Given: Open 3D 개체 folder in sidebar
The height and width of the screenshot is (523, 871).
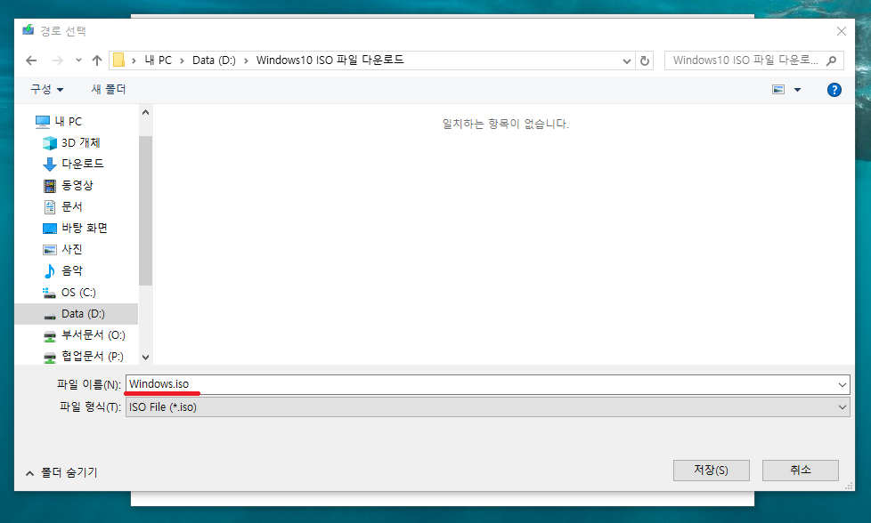Looking at the screenshot, I should [80, 142].
